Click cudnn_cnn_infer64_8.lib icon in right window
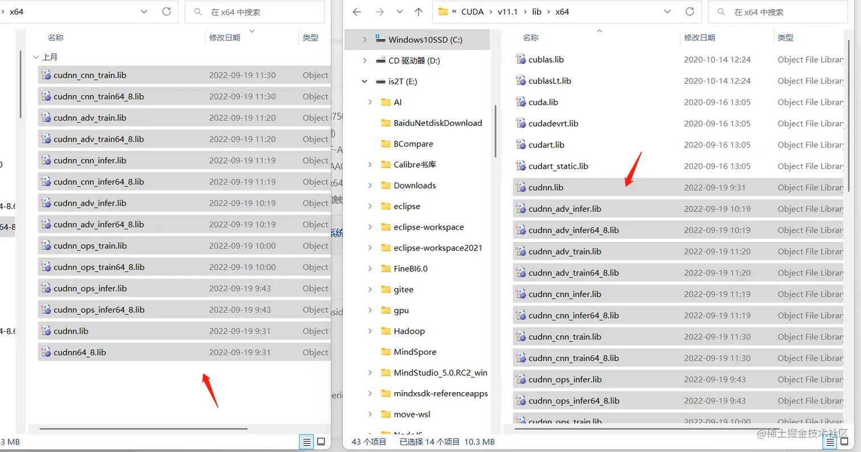Image resolution: width=861 pixels, height=452 pixels. [x=520, y=315]
